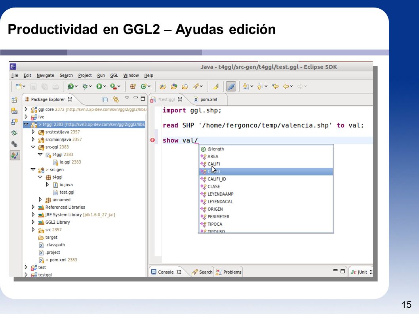Click the New Java Package toolbar icon
The image size is (419, 314).
click(133, 86)
